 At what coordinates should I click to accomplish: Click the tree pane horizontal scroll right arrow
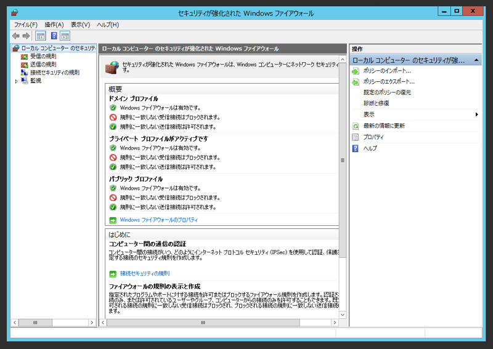click(92, 323)
